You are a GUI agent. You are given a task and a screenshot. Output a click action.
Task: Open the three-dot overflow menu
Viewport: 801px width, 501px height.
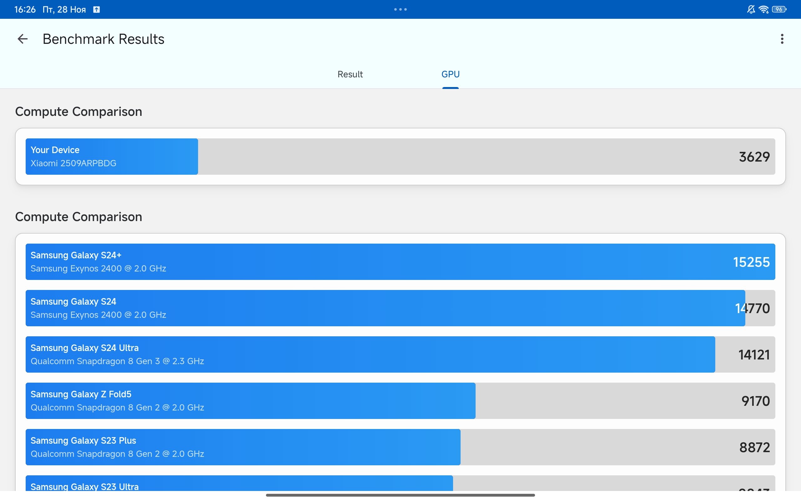782,39
